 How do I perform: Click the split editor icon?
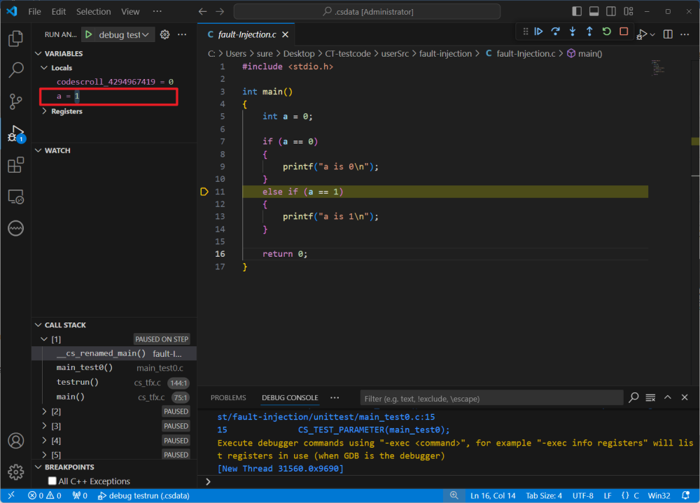[667, 34]
